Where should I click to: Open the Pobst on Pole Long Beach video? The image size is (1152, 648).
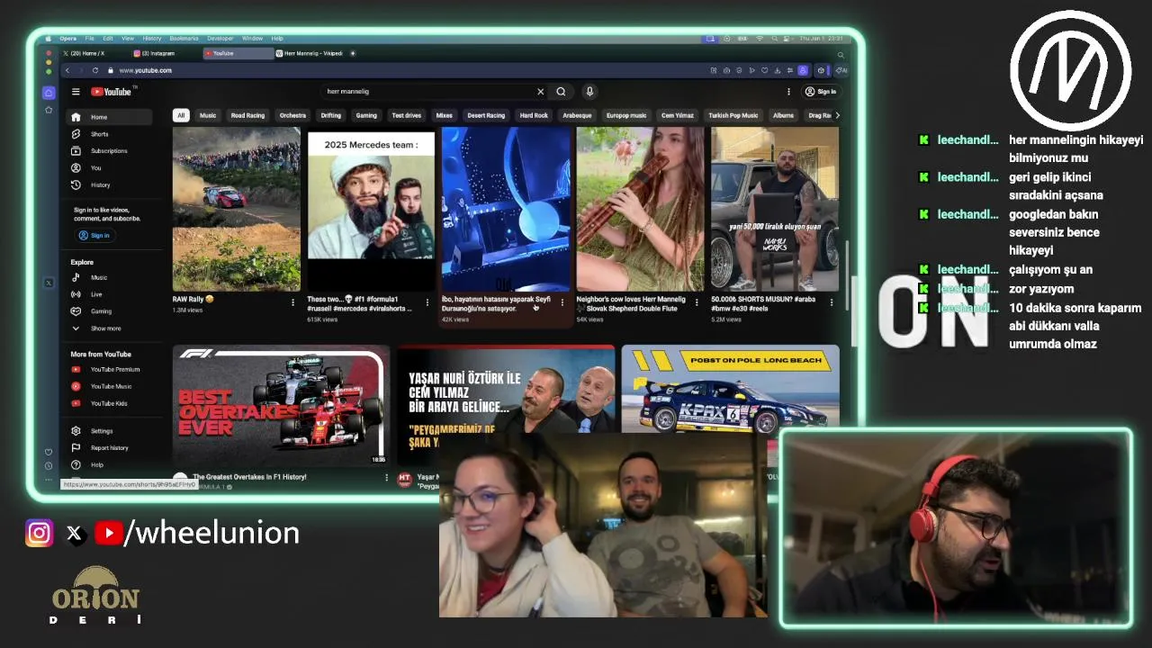[730, 389]
